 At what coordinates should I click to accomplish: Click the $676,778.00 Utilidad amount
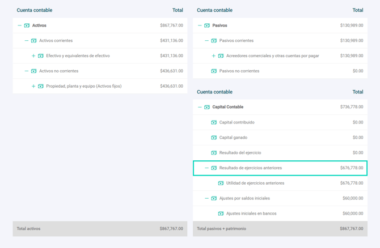(x=351, y=183)
